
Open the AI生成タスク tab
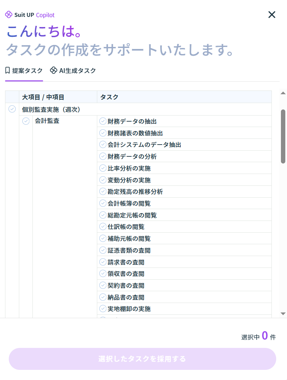click(73, 71)
